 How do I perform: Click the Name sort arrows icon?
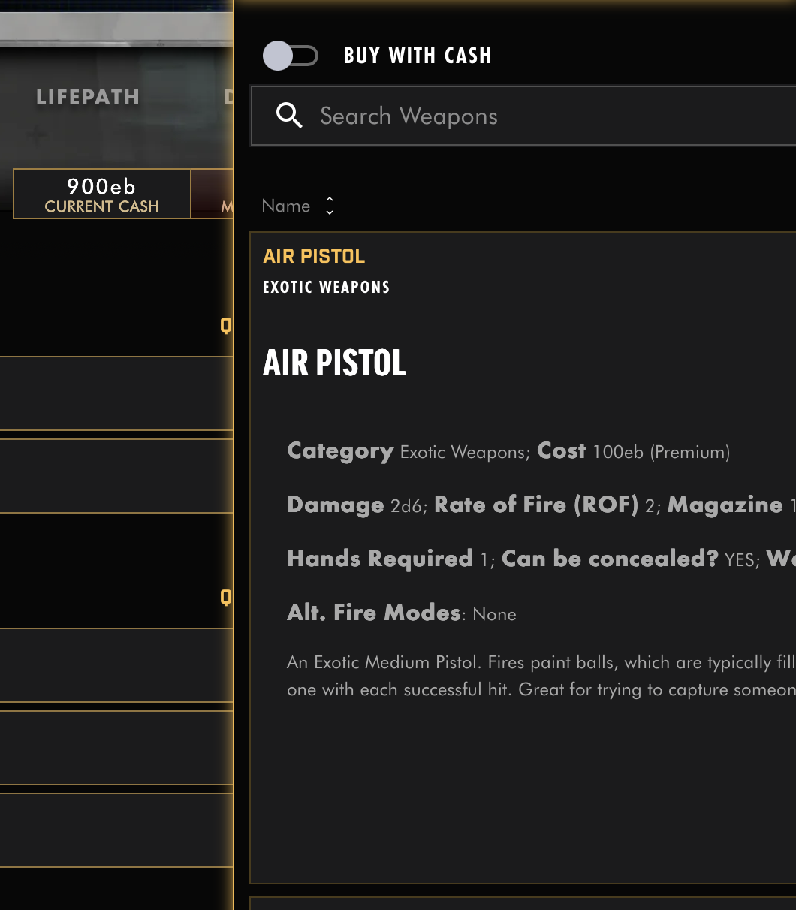click(x=330, y=206)
